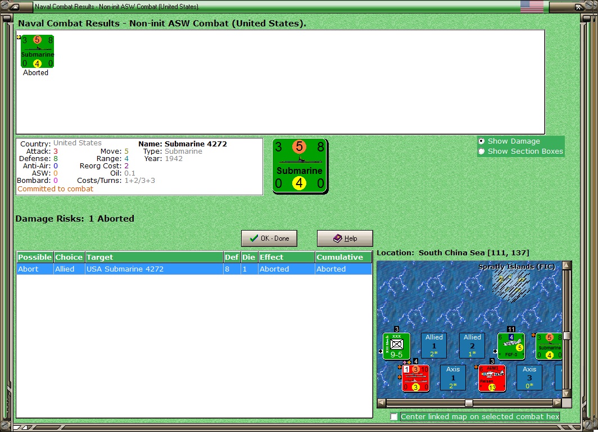The height and width of the screenshot is (432, 598).
Task: Click the Aborted label under the submarine counter
Action: click(x=35, y=73)
